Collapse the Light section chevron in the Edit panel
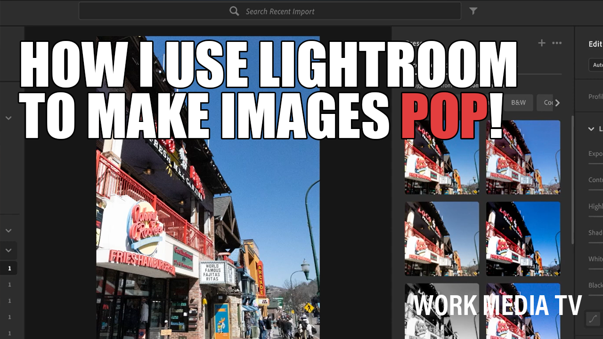 [x=591, y=129]
